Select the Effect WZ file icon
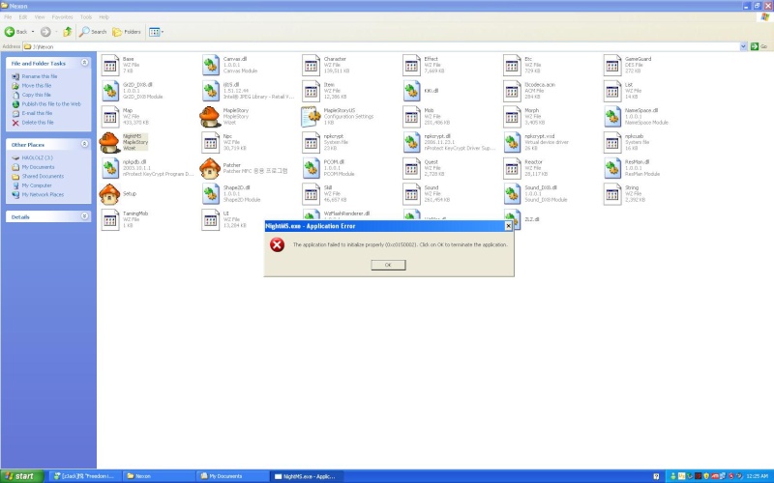 pos(410,65)
